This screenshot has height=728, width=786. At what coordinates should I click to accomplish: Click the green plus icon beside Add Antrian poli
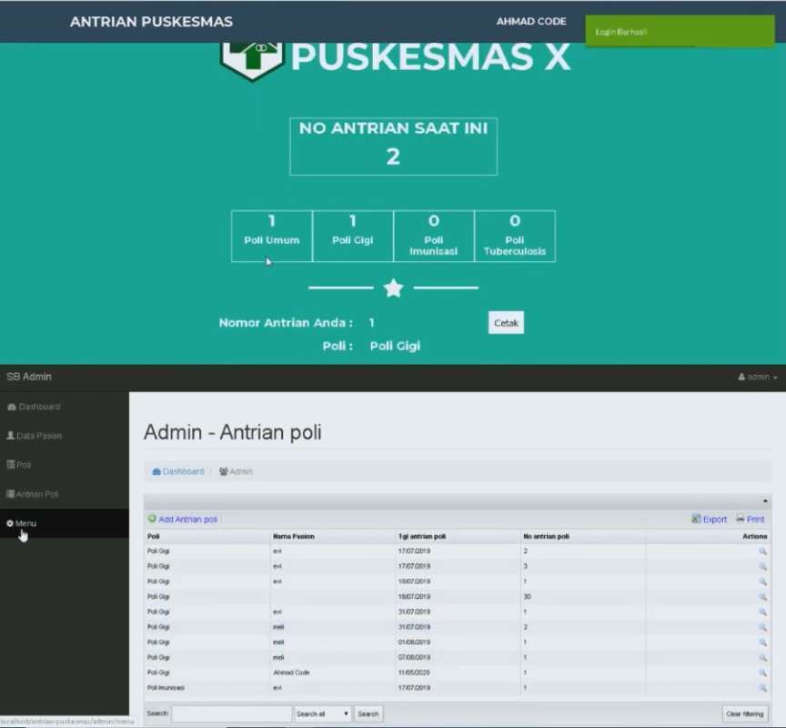click(151, 519)
